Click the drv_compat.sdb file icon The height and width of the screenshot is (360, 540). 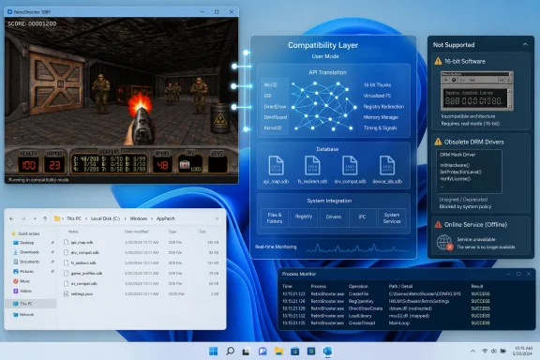coord(350,166)
